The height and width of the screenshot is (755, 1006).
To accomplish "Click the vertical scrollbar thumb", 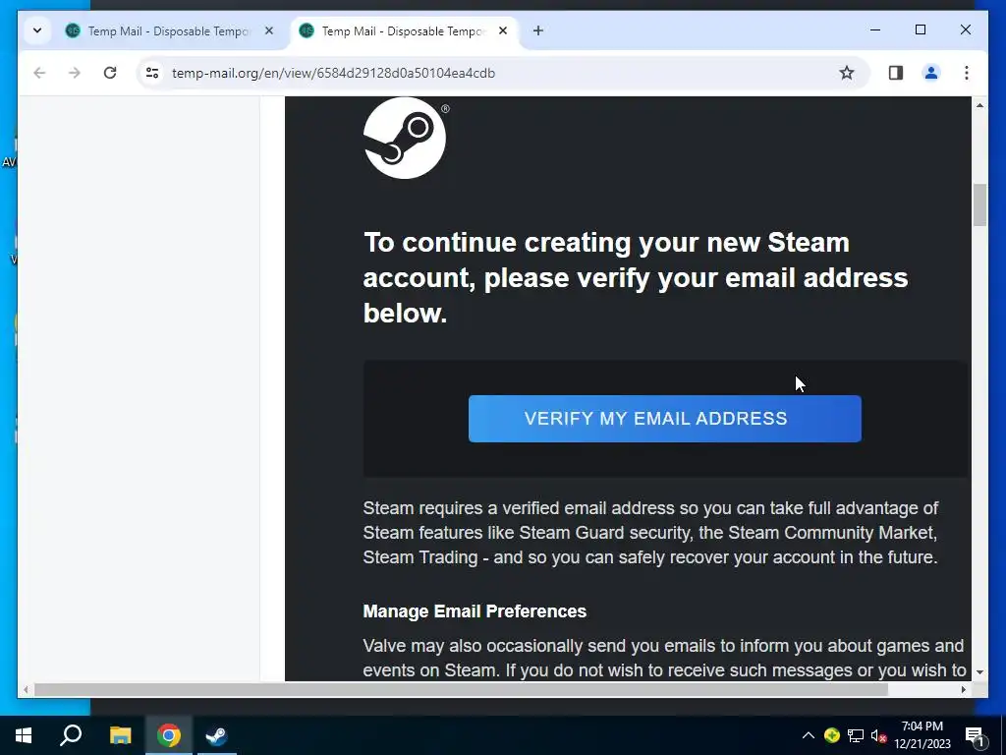I will pos(979,204).
